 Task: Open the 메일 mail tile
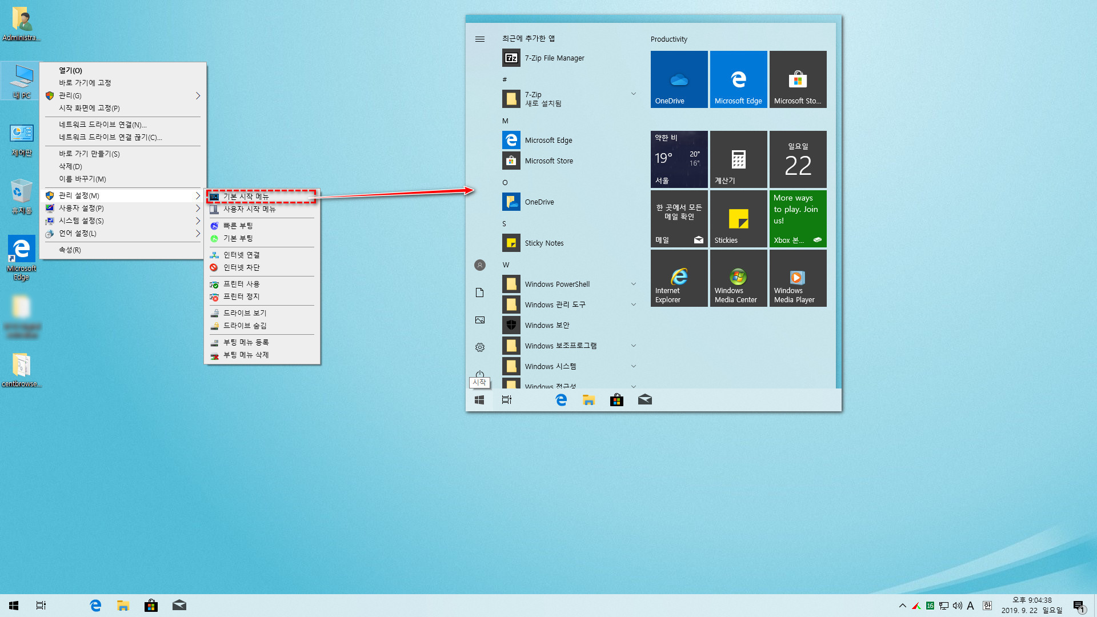point(679,218)
